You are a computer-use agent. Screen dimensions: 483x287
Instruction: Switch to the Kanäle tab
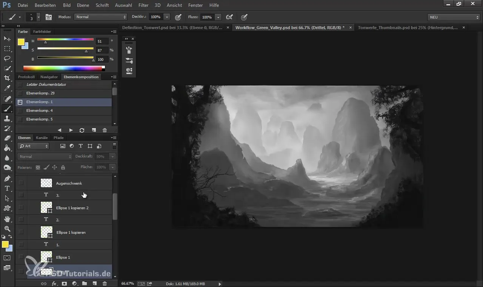tap(42, 138)
